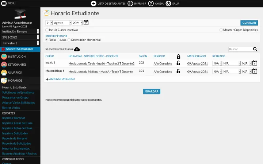
Task: Open the Matemáticas 6 Media Jornada Mañana link
Action: click(x=101, y=72)
